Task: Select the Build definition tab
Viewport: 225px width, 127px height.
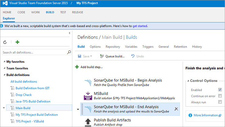Action: (81, 47)
